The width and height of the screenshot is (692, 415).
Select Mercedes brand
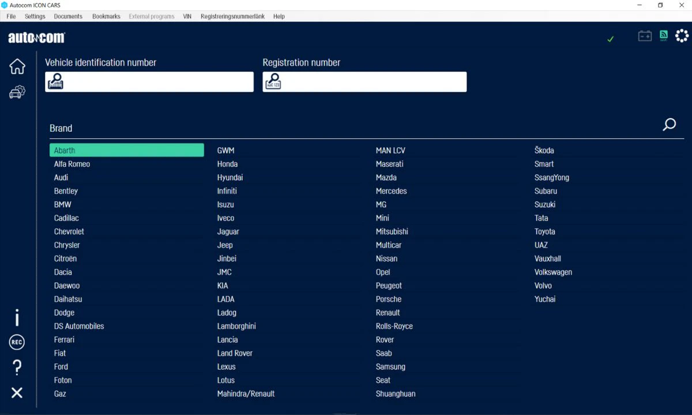392,191
